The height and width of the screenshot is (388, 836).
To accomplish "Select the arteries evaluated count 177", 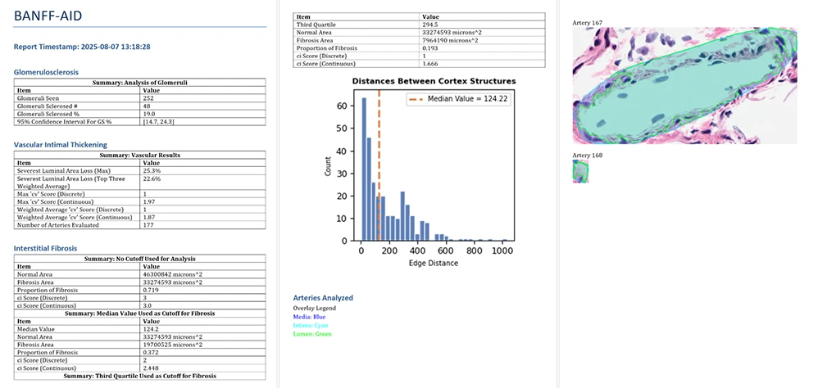I will pyautogui.click(x=148, y=225).
